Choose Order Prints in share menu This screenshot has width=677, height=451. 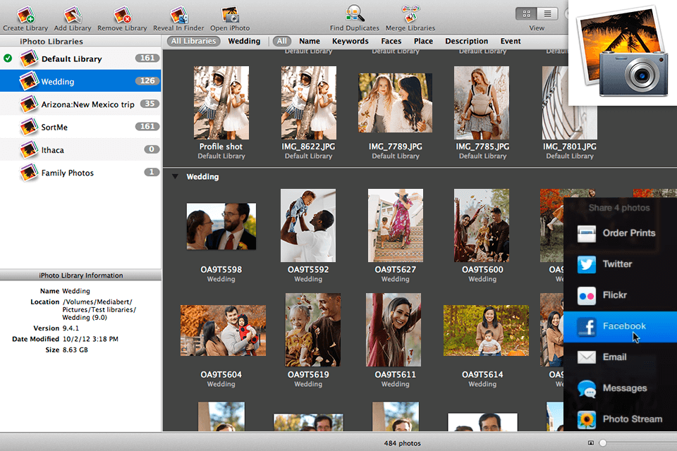click(620, 233)
